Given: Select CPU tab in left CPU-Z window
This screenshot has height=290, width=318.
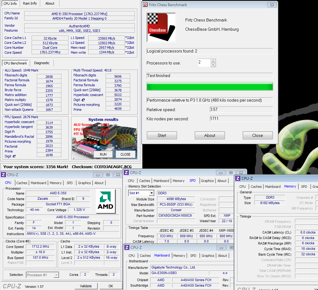Looking at the screenshot, I should [8, 183].
